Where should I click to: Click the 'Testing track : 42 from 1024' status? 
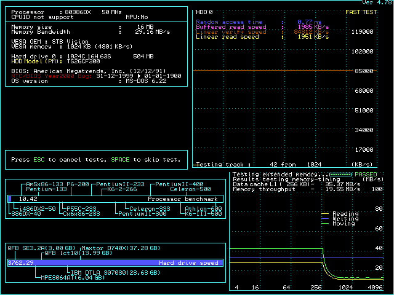click(259, 165)
